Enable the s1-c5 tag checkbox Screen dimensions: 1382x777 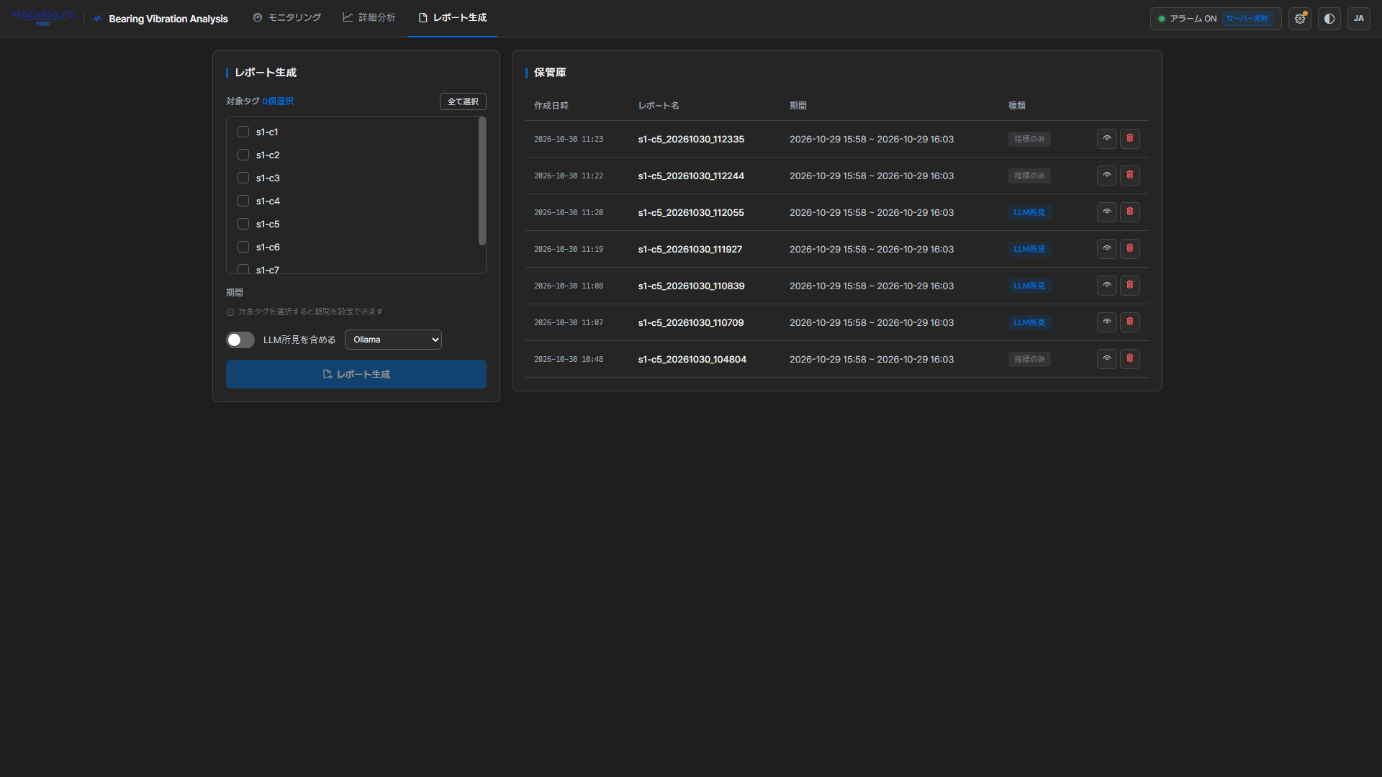point(243,224)
